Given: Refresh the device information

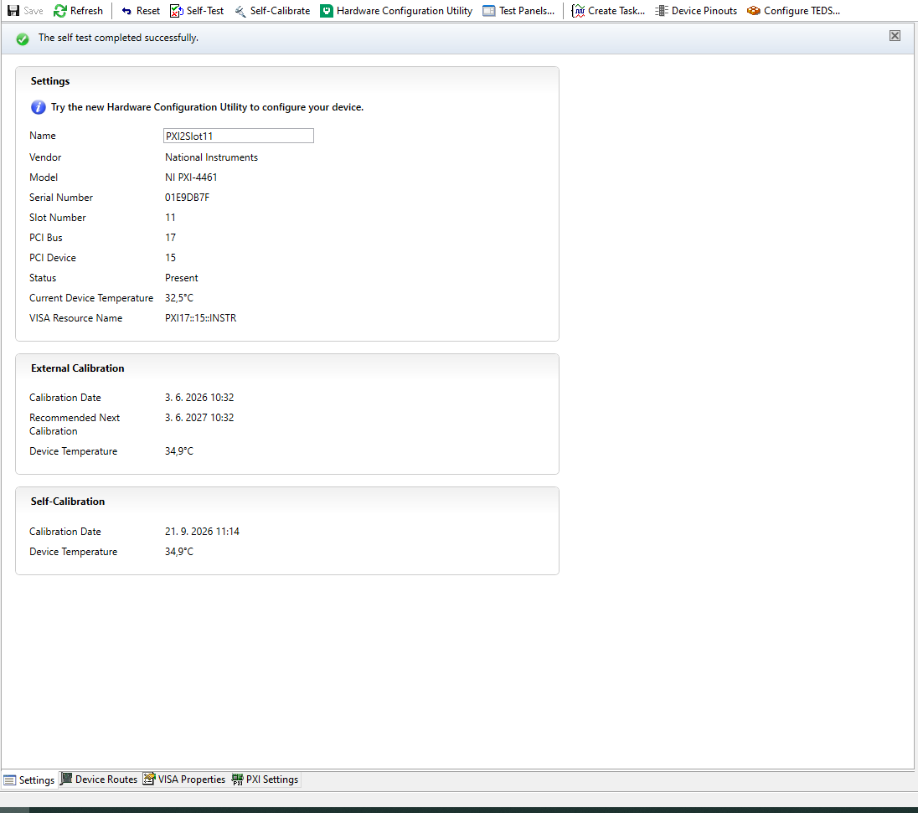Looking at the screenshot, I should [79, 11].
